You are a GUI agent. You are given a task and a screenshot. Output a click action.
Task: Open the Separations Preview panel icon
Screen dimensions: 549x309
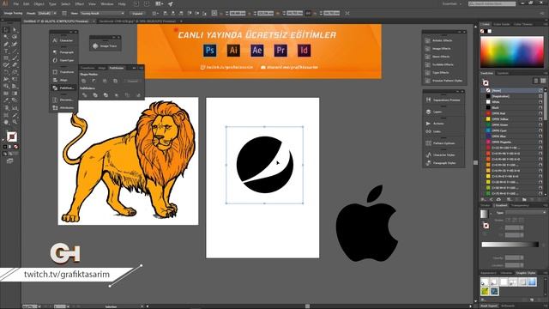point(428,100)
